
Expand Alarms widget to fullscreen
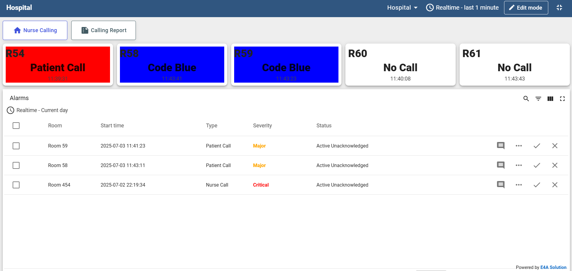click(562, 99)
